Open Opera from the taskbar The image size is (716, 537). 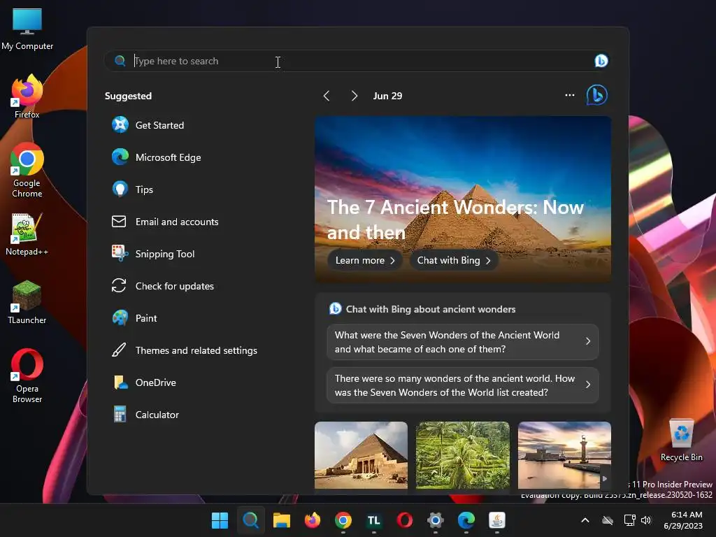[405, 520]
